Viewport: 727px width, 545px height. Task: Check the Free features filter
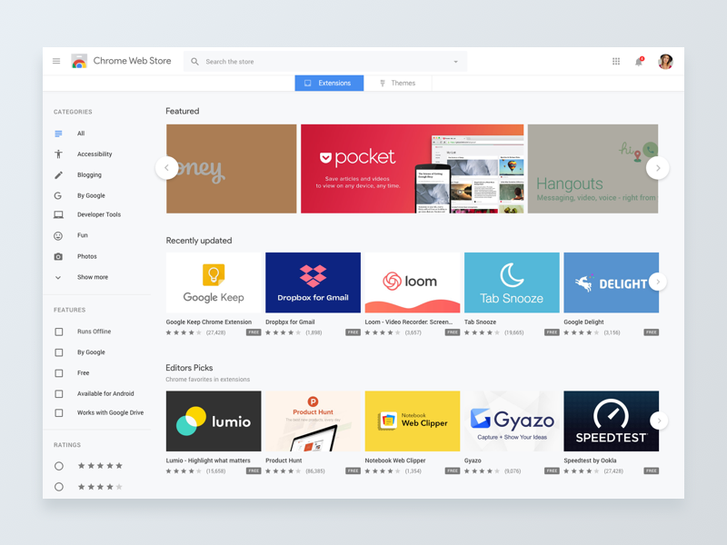[57, 372]
